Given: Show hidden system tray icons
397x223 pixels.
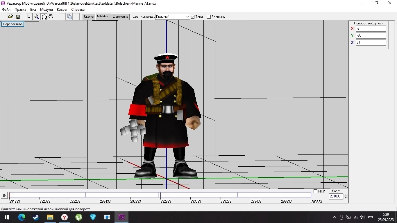Looking at the screenshot, I should [x=335, y=217].
